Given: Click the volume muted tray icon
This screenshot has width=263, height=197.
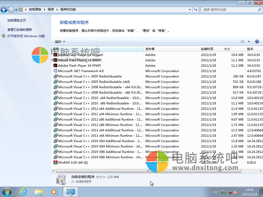Looking at the screenshot, I should [236, 192].
